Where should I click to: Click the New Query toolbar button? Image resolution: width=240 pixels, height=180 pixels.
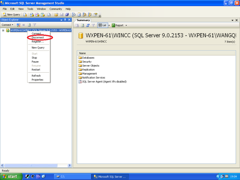pos(11,15)
